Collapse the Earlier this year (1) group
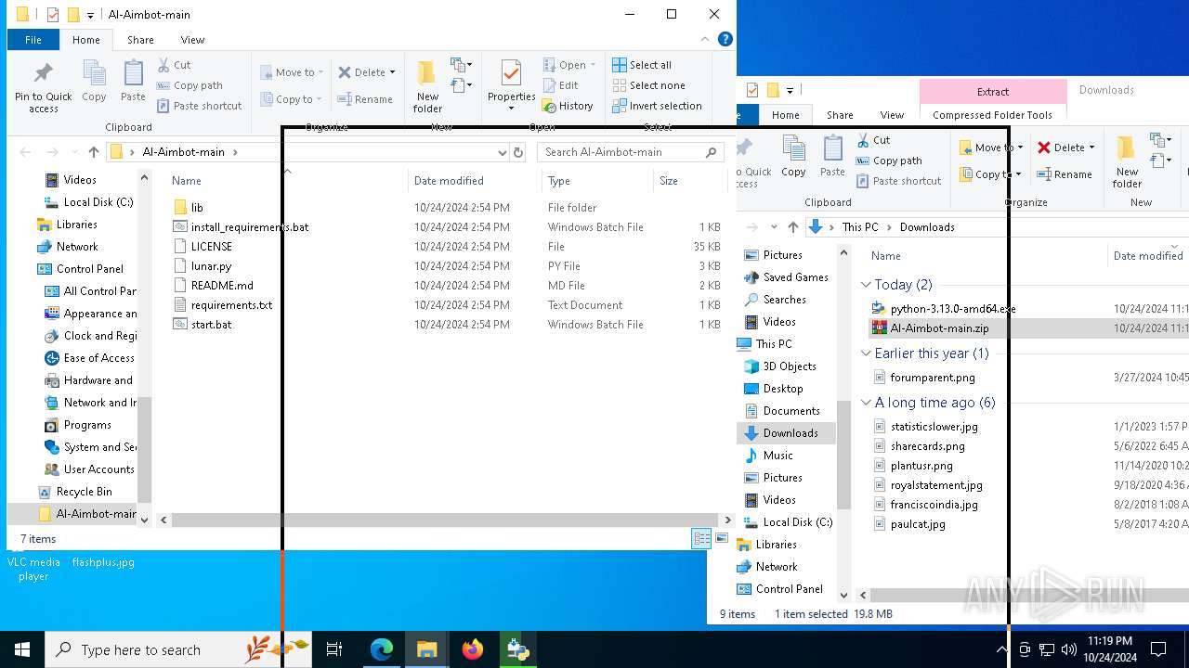The width and height of the screenshot is (1189, 668). (866, 353)
